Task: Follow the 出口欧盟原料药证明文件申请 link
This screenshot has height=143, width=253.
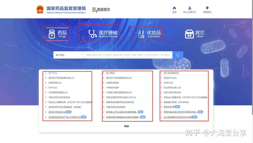Action: tap(178, 117)
